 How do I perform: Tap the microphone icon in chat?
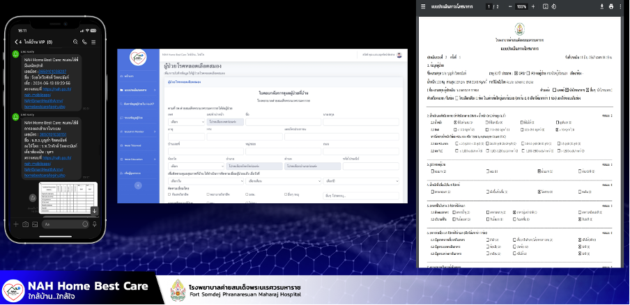[x=93, y=224]
